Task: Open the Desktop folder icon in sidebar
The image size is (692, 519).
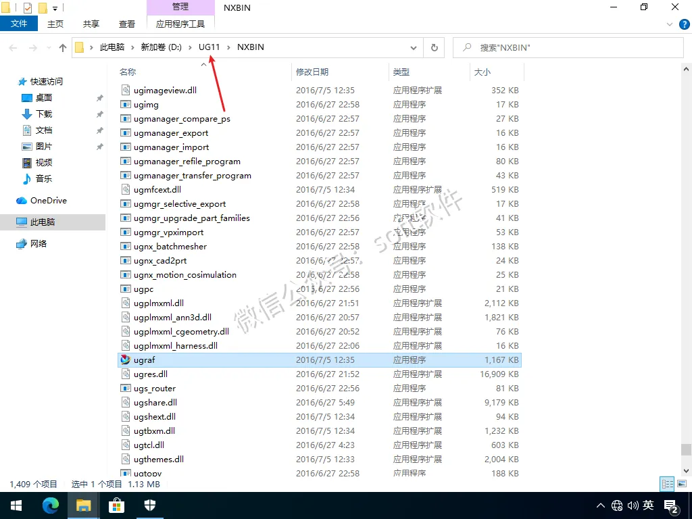Action: tap(27, 98)
